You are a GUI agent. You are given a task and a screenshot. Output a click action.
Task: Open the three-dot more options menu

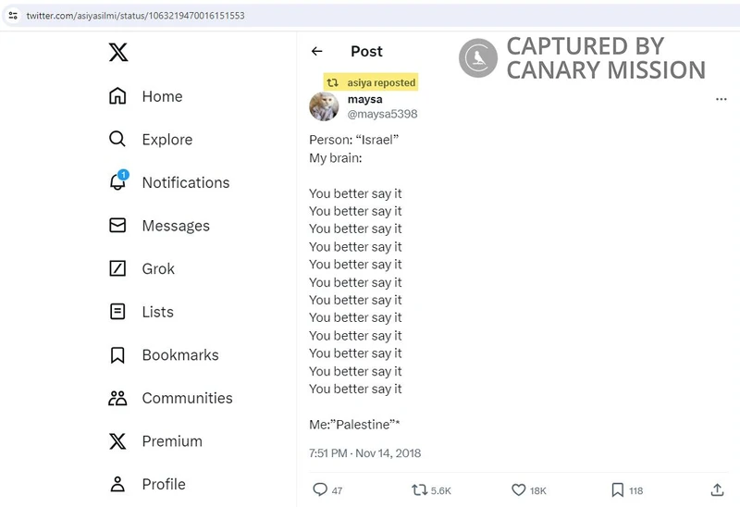click(x=721, y=99)
